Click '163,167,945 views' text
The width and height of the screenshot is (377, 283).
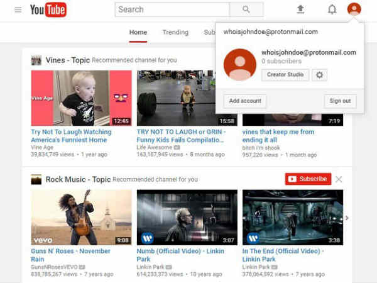(x=160, y=154)
